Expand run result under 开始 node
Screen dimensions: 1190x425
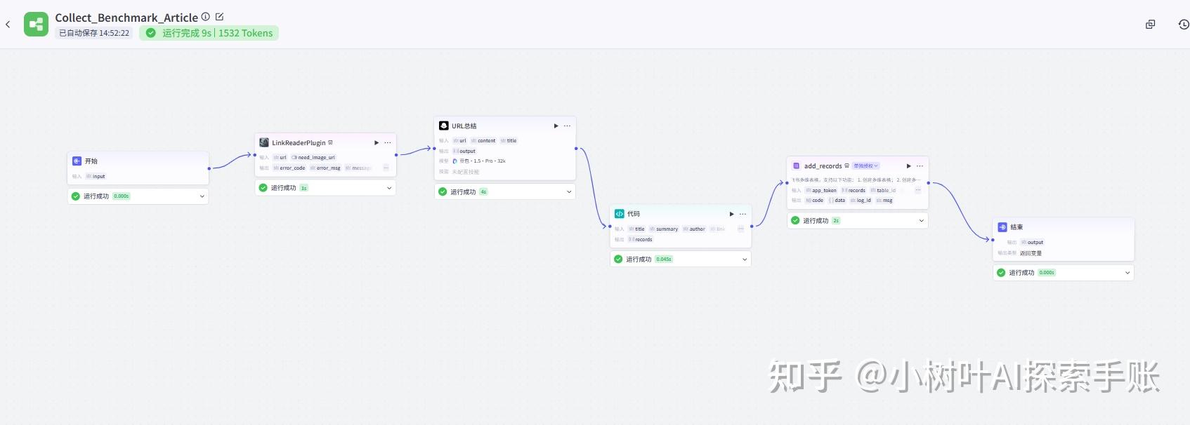[x=202, y=196]
